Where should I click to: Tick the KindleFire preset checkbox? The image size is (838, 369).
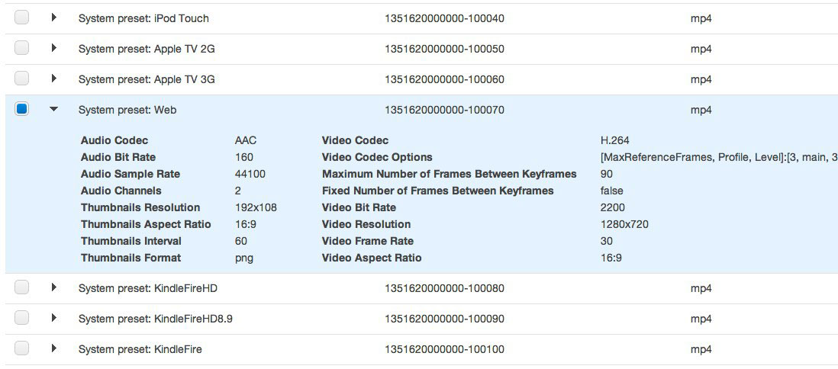(x=21, y=348)
